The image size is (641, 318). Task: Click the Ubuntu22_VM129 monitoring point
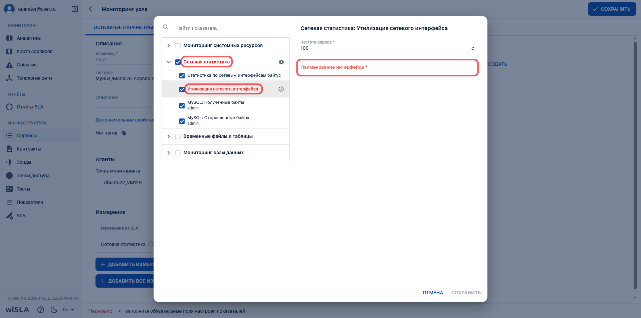[123, 183]
